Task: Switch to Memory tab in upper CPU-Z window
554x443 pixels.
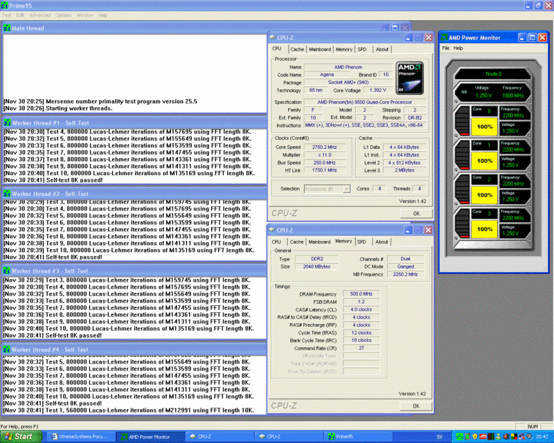Action: [x=344, y=49]
